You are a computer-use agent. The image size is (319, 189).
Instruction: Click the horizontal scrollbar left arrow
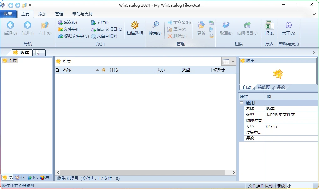coord(58,172)
